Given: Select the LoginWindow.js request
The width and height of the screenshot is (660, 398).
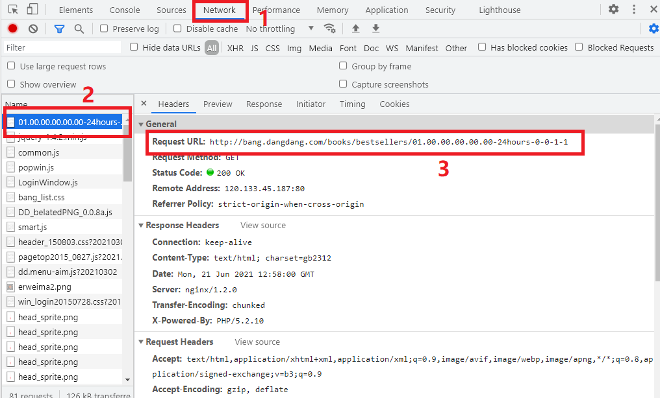Looking at the screenshot, I should (64, 182).
